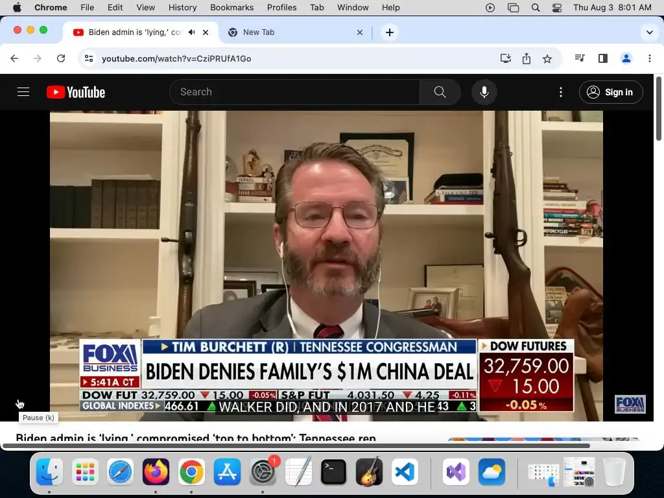Open Google Chrome from the Dock

click(x=191, y=471)
